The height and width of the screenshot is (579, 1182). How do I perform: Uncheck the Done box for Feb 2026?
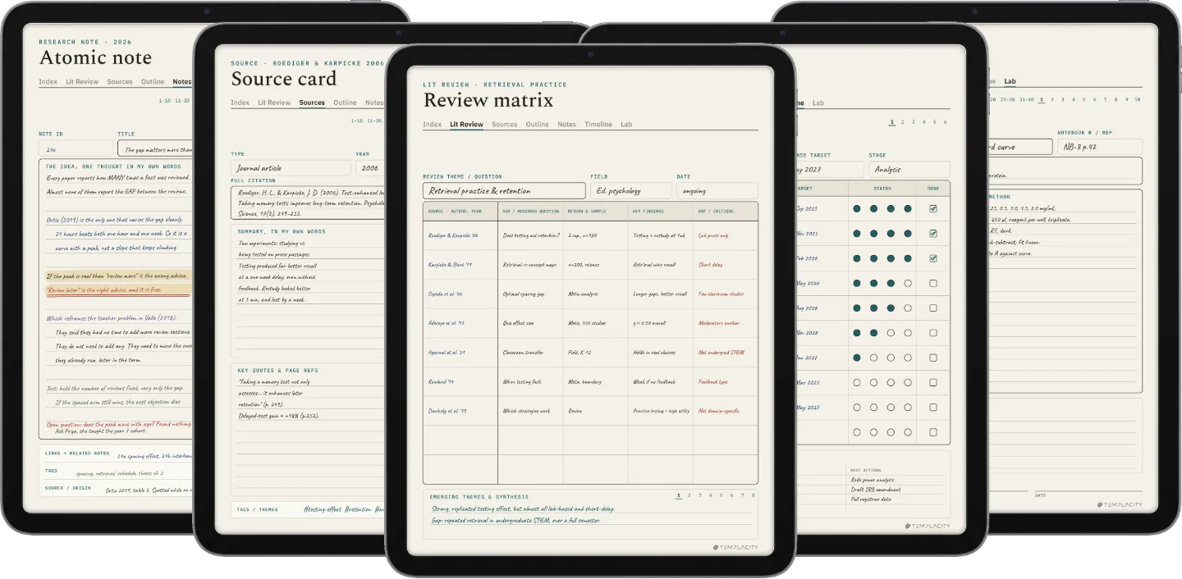tap(932, 258)
